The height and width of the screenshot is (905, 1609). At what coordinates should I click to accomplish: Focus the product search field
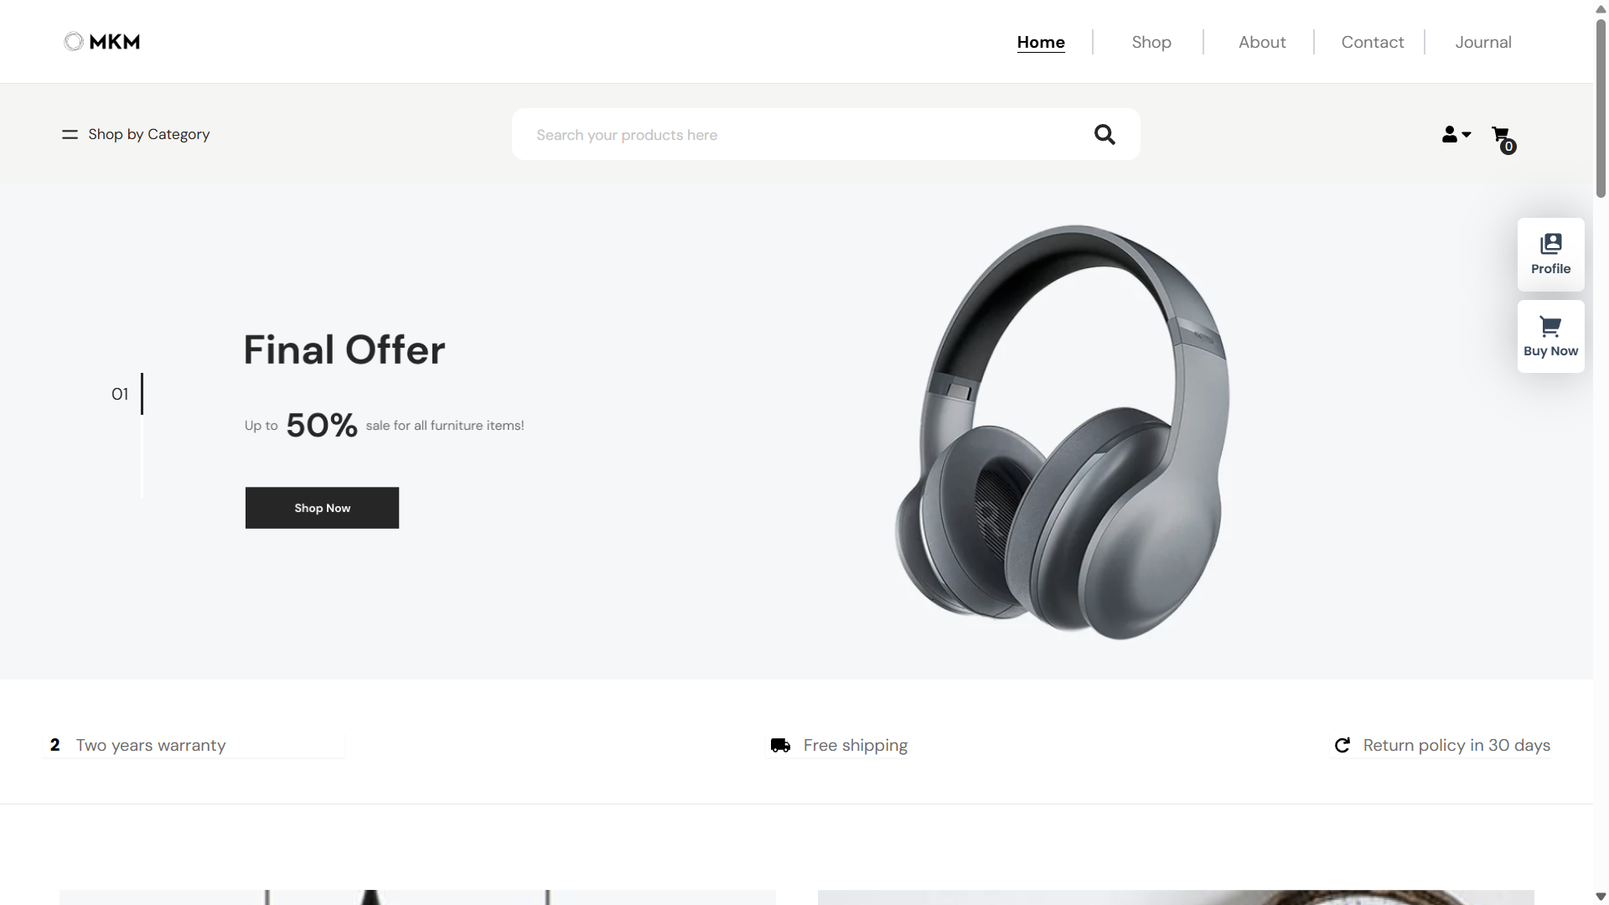825,134
